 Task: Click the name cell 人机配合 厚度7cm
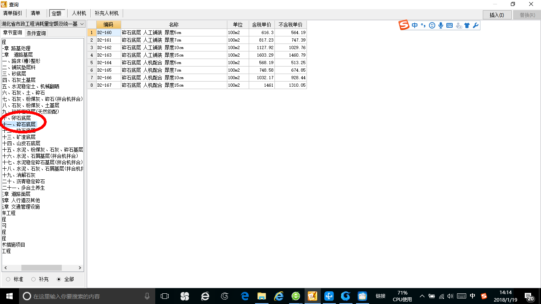(x=174, y=70)
